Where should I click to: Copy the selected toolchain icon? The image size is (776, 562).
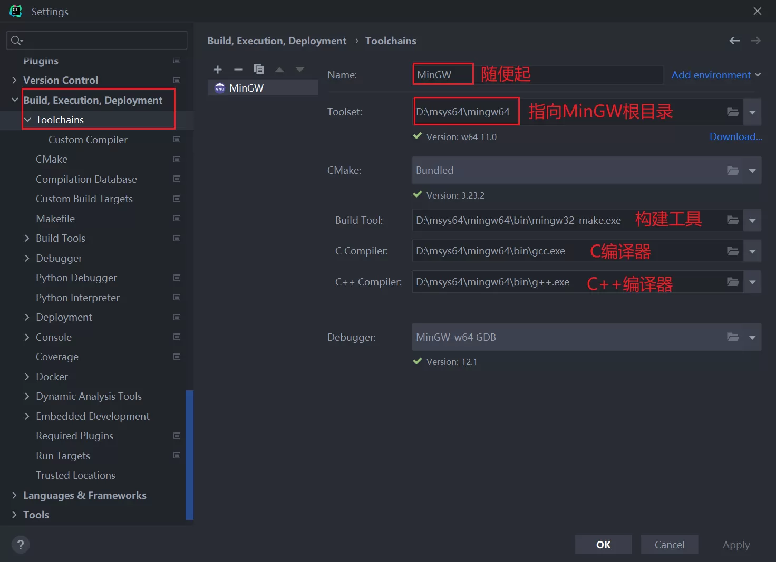259,70
